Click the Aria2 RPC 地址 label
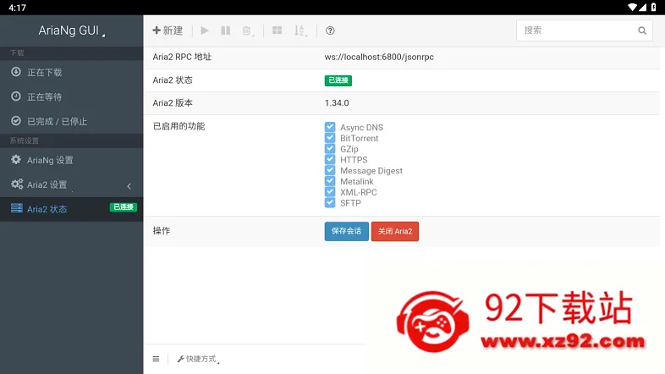 point(182,57)
